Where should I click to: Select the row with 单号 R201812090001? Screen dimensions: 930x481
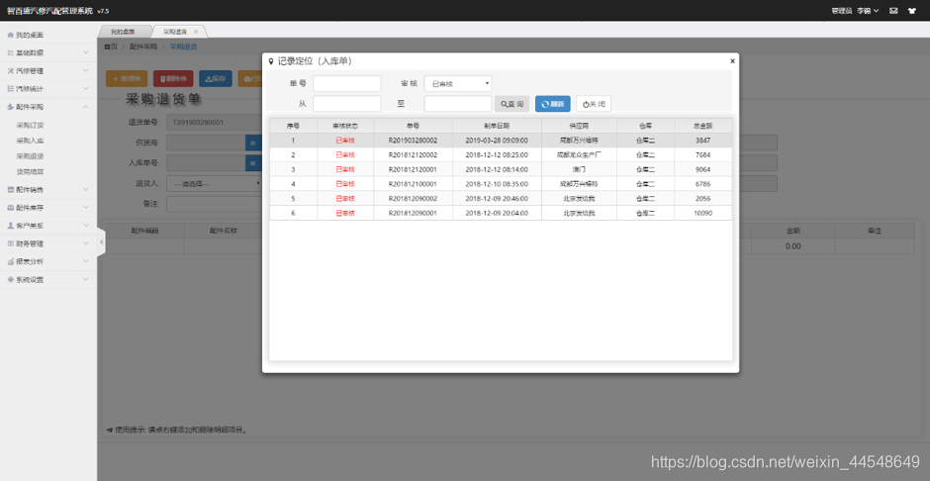[501, 213]
